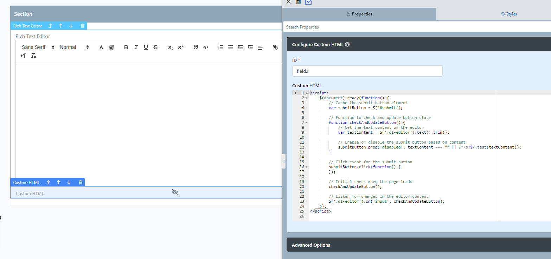Insert a code block with the code icon

[206, 47]
